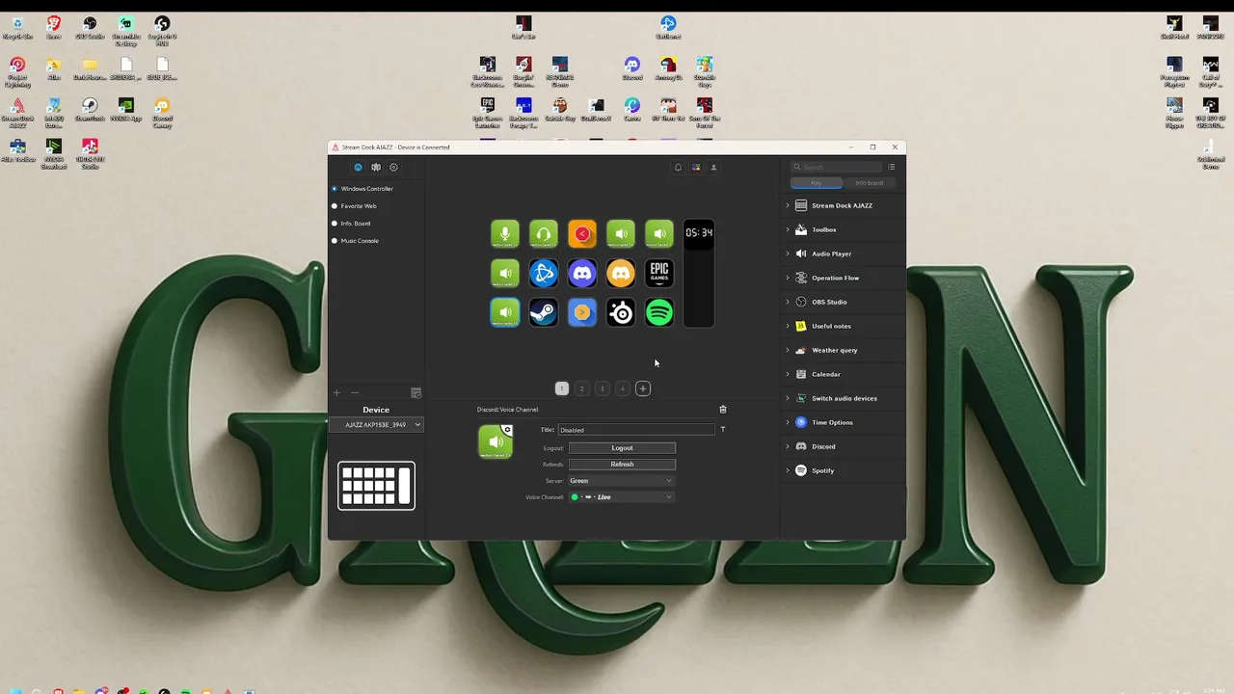The height and width of the screenshot is (694, 1234).
Task: Go to key page 1
Action: point(562,388)
